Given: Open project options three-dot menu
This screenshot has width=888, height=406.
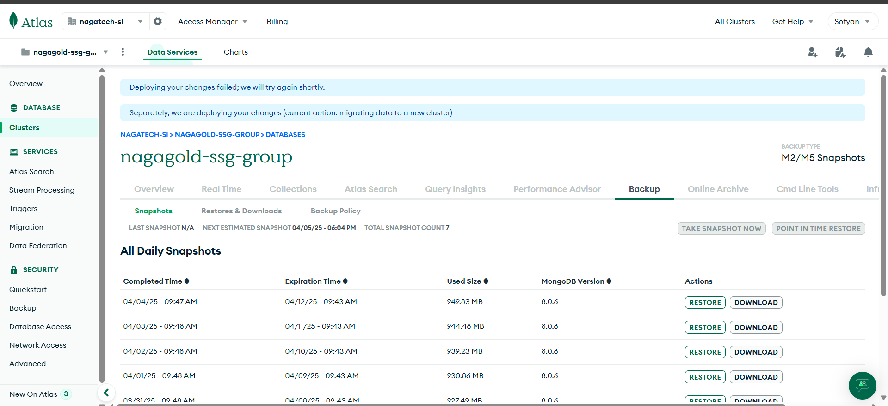Looking at the screenshot, I should (x=123, y=52).
